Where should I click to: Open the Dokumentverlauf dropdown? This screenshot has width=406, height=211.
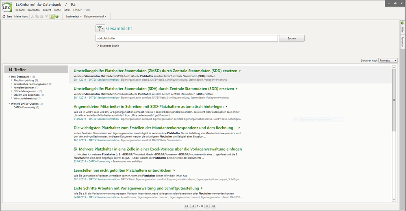click(95, 16)
